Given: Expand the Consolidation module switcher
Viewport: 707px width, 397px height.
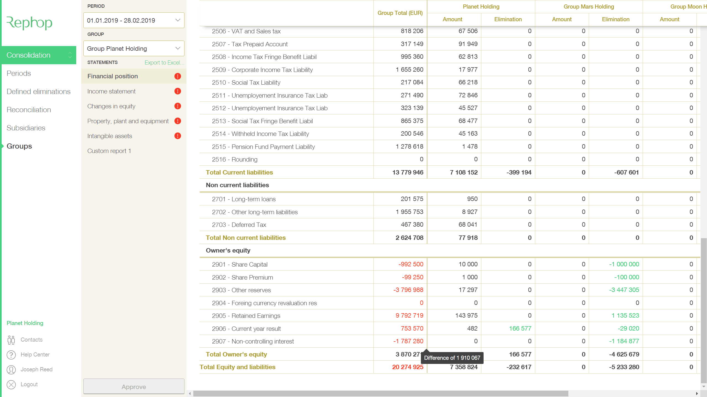Looking at the screenshot, I should coord(70,55).
